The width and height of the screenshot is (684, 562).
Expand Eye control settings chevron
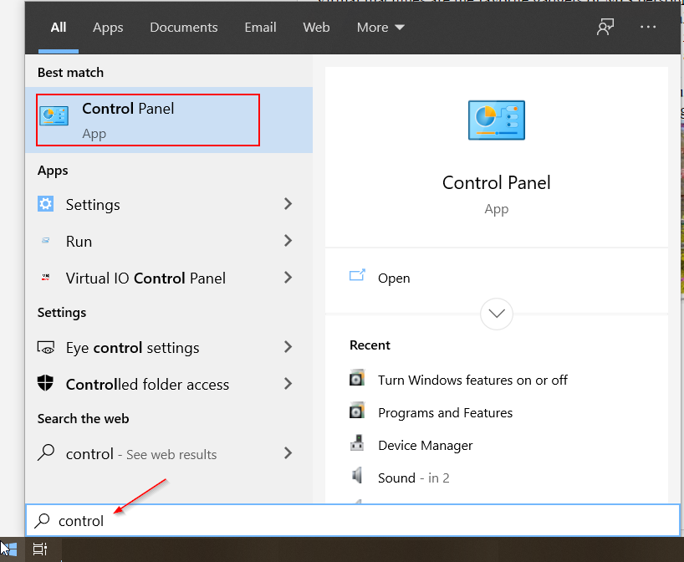(x=288, y=347)
